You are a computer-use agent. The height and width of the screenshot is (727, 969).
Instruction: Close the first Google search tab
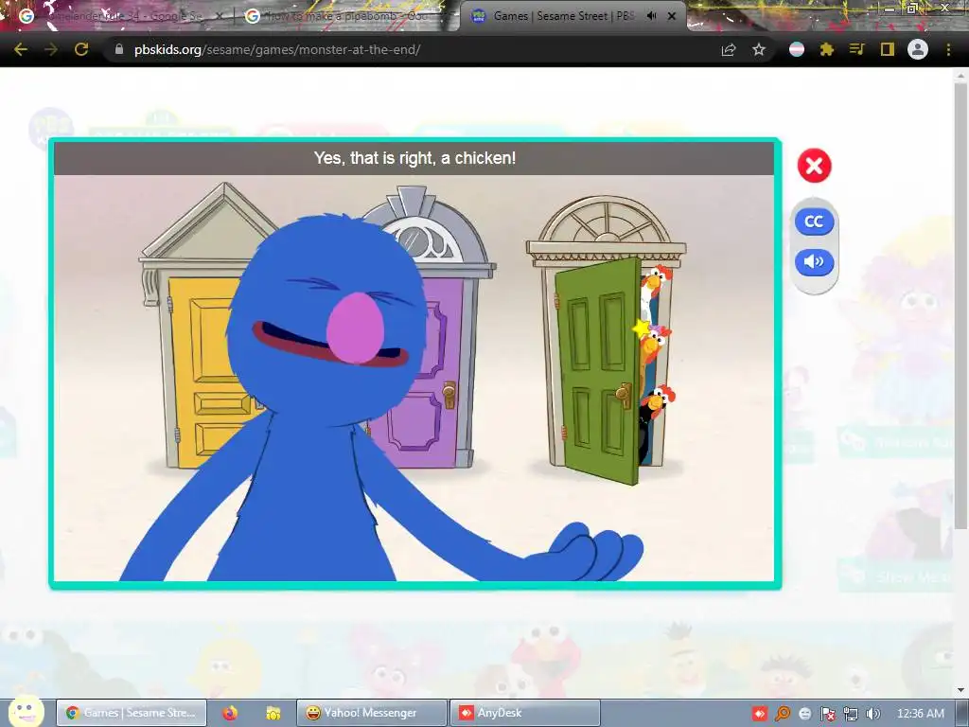pos(220,16)
